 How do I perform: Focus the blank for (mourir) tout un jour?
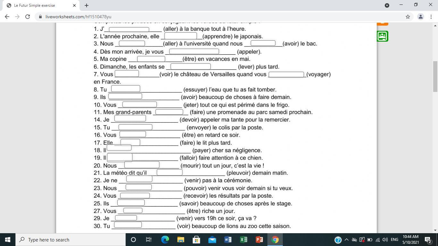coord(142,165)
